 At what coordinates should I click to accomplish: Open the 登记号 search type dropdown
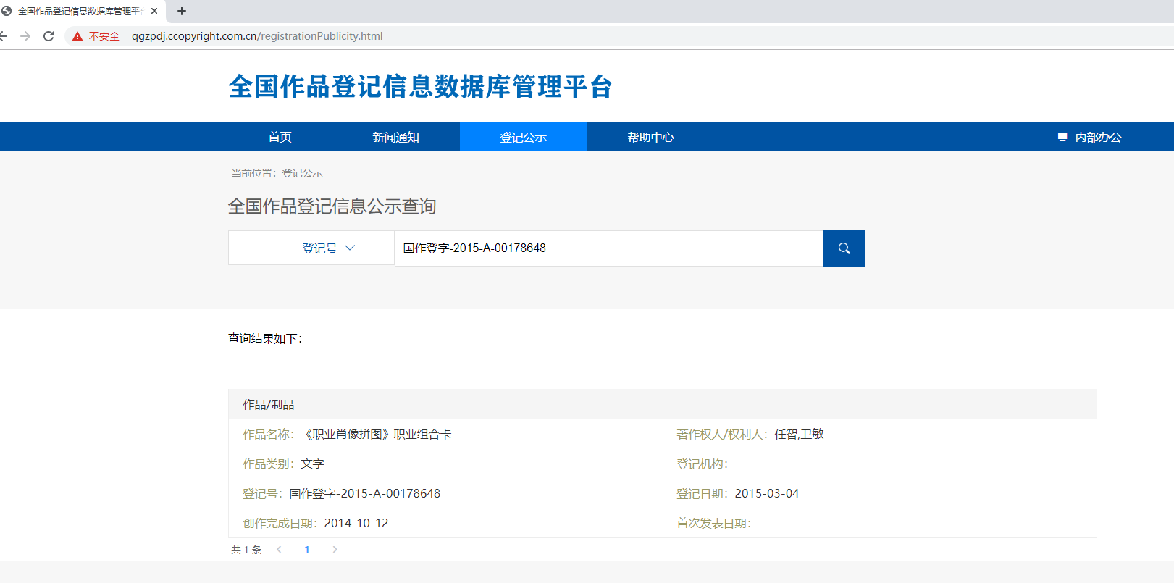point(311,248)
